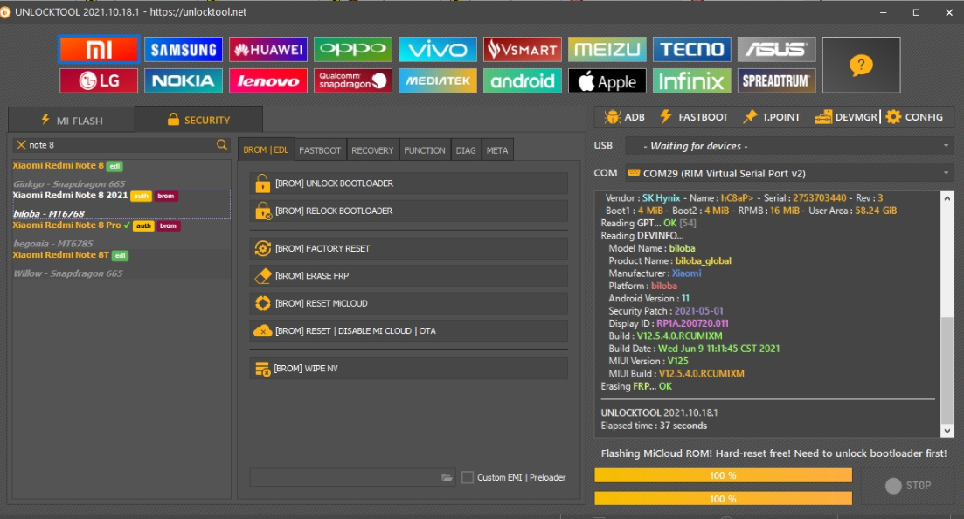The height and width of the screenshot is (519, 964).
Task: Click the upper 100 % progress bar
Action: point(723,475)
